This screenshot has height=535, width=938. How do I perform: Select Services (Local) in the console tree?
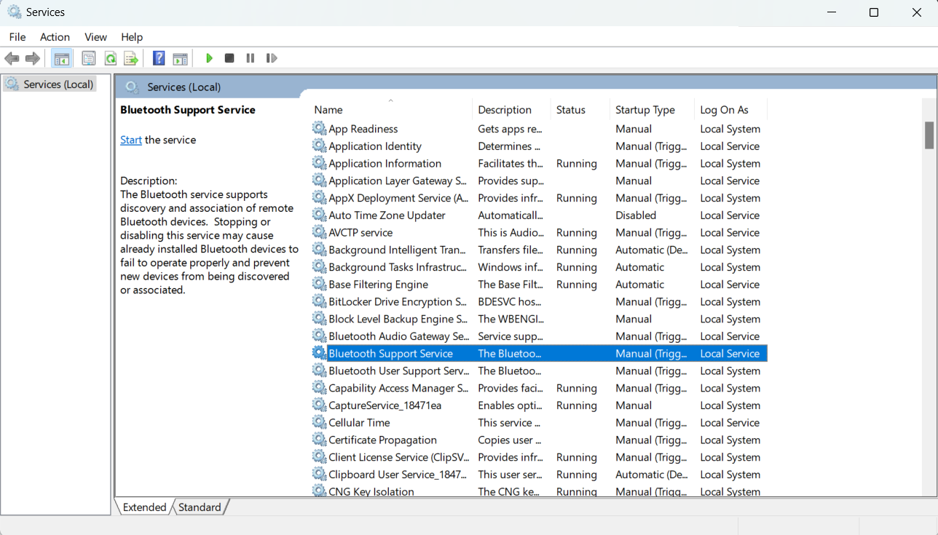coord(58,84)
